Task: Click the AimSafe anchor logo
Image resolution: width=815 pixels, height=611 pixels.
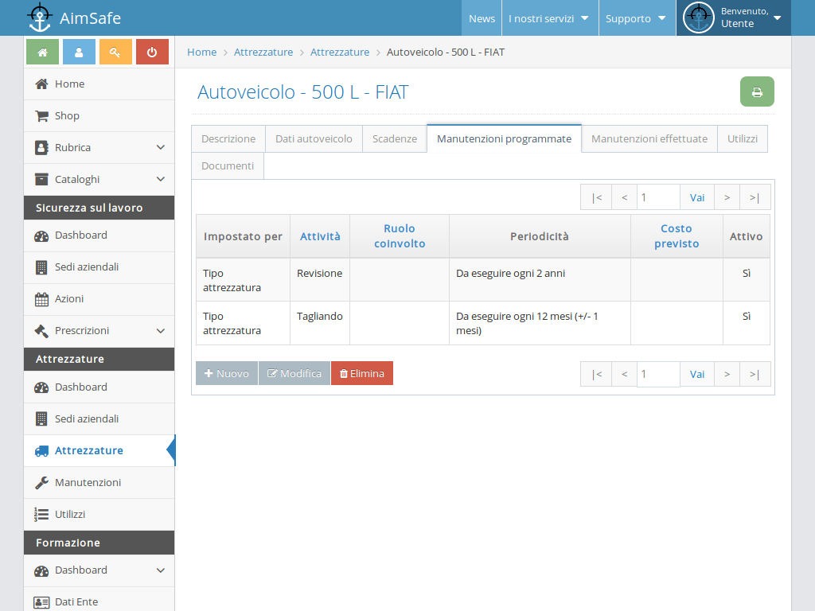Action: (40, 18)
